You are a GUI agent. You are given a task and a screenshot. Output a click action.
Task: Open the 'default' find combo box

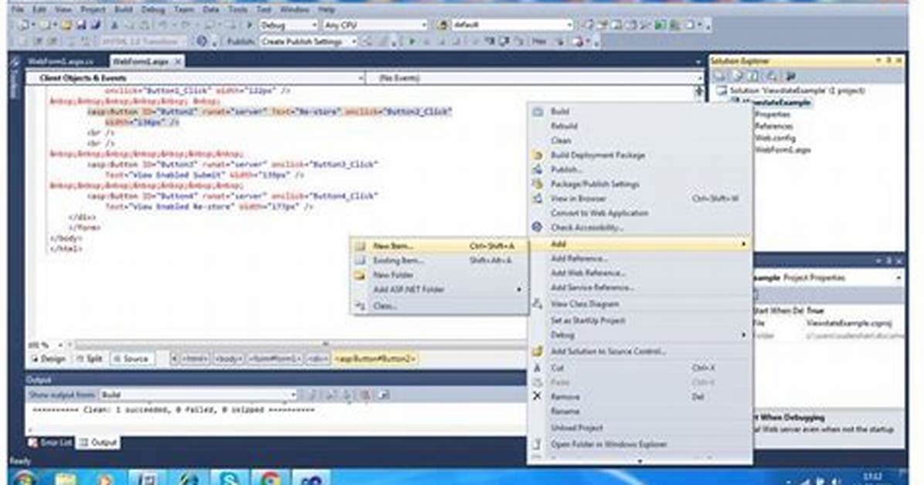pyautogui.click(x=512, y=25)
